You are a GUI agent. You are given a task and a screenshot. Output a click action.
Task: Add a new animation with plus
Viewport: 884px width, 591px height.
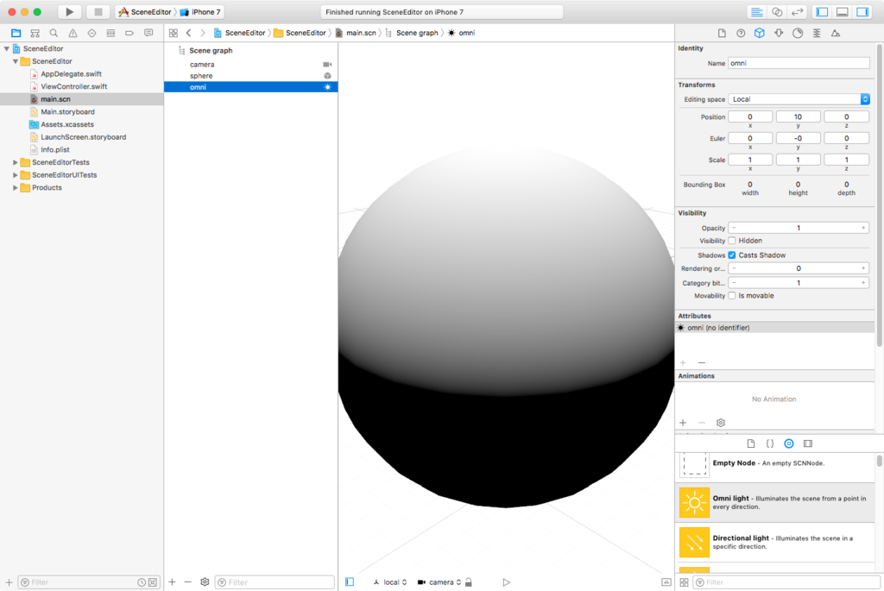pos(684,423)
